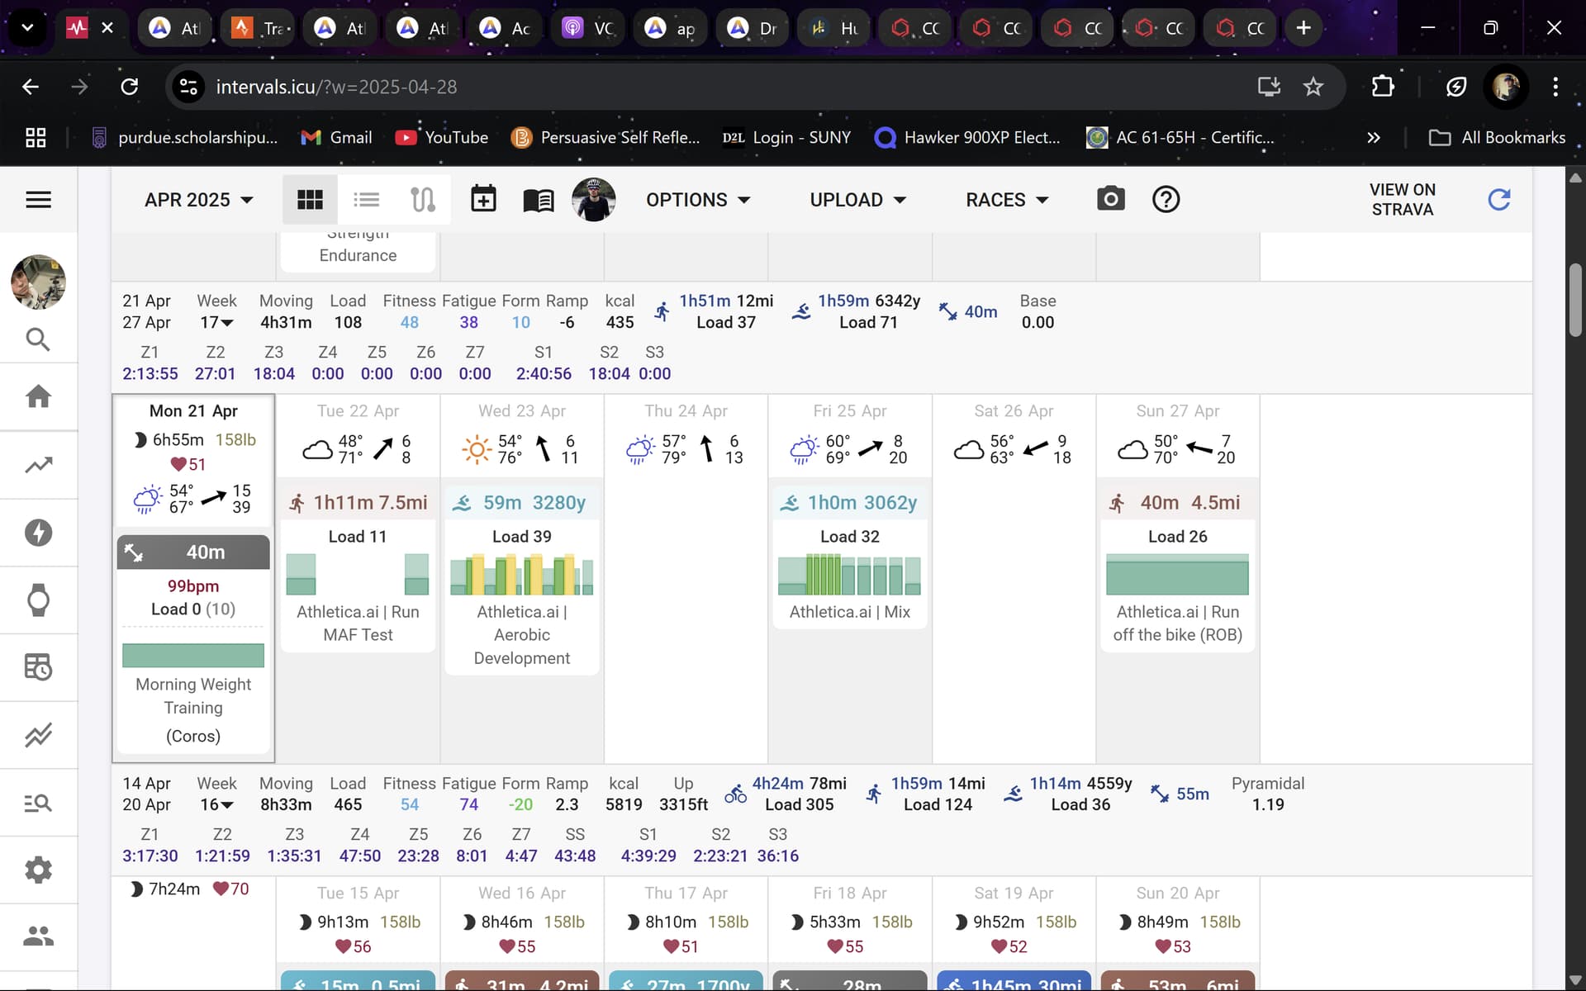
Task: Open Login - SUNY bookmark
Action: (x=786, y=138)
